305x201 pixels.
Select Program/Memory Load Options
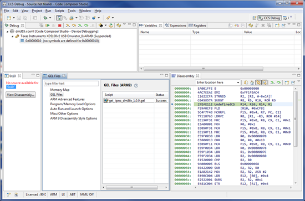coord(73,104)
